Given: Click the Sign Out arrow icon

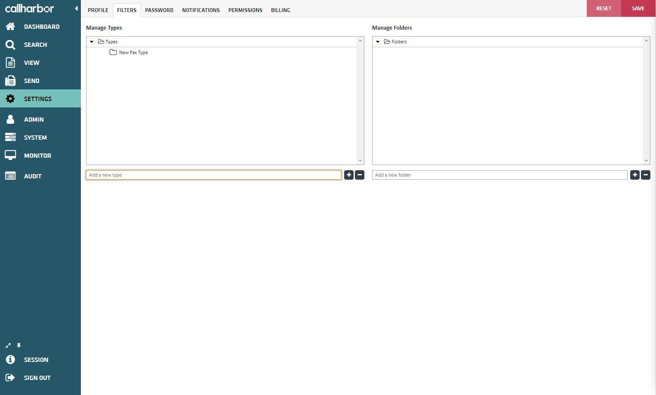Looking at the screenshot, I should [x=10, y=378].
